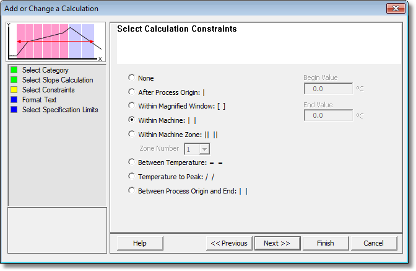Open the Zone Number dropdown
416x271 pixels.
tap(204, 149)
